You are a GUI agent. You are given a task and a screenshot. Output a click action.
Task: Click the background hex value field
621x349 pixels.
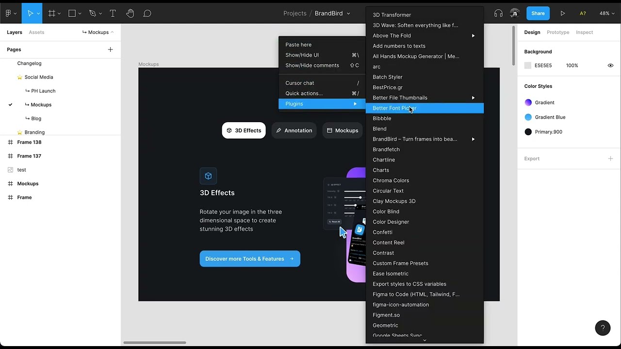click(543, 65)
